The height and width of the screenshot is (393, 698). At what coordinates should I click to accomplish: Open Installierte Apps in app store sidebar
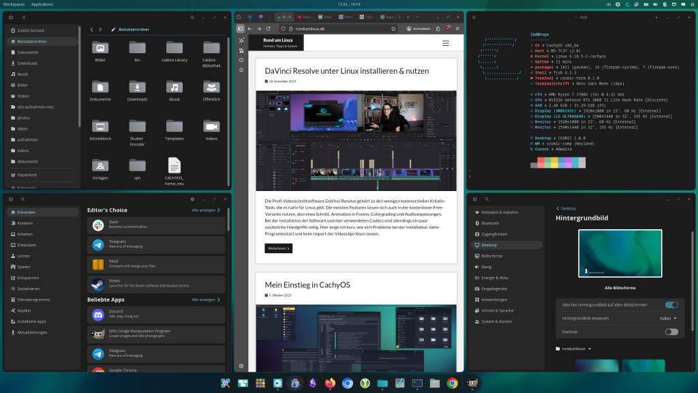coord(32,321)
